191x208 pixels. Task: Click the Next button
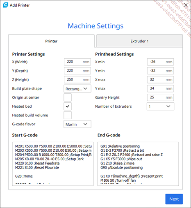(174, 199)
